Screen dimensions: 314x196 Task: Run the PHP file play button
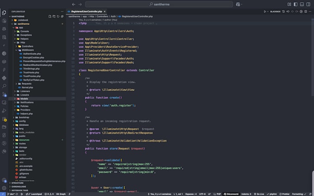click(265, 12)
